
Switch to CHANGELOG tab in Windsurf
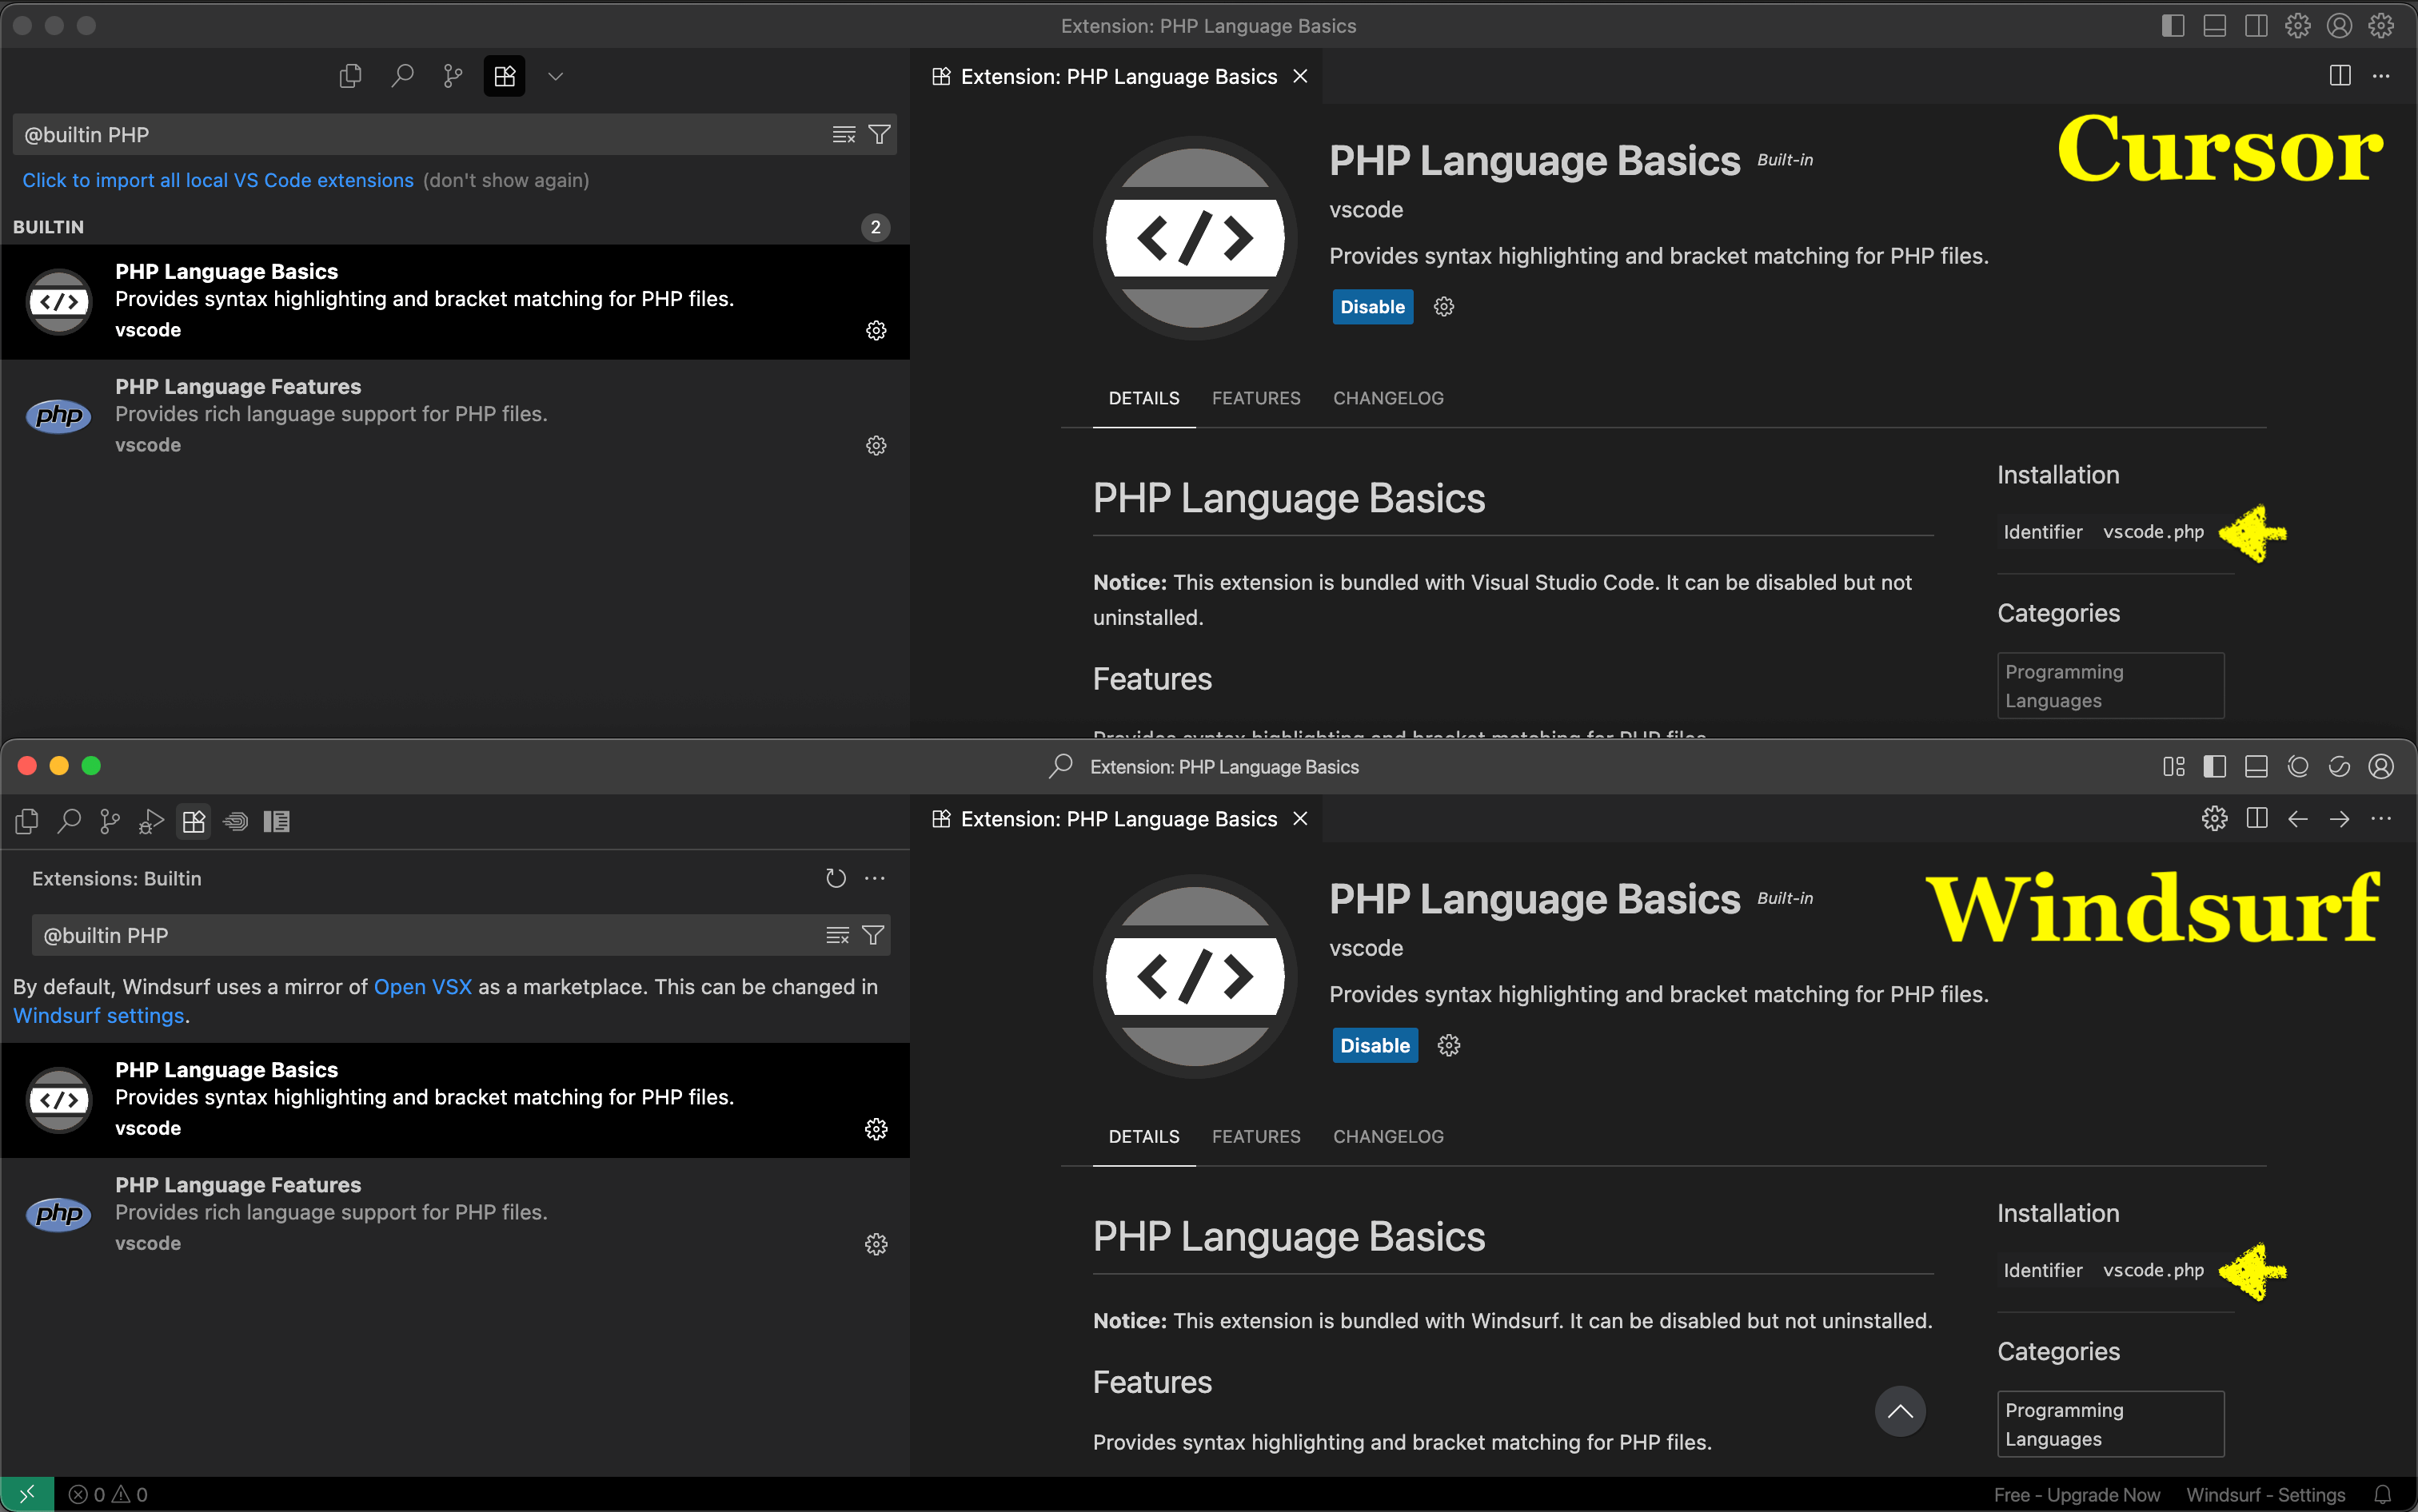pyautogui.click(x=1389, y=1136)
